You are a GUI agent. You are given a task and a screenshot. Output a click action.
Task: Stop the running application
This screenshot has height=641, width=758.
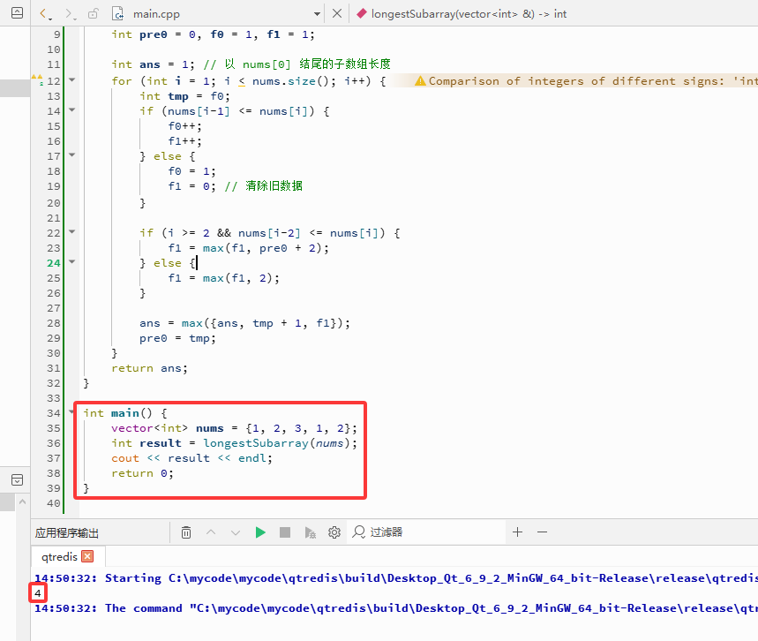[x=285, y=532]
